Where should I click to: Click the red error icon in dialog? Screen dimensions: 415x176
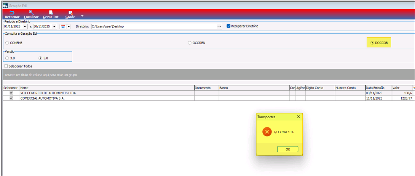point(267,132)
